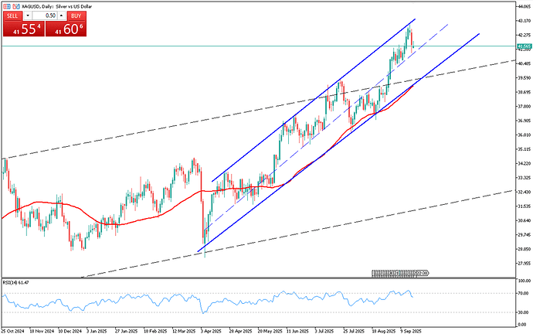Click the SELL button
533x334 pixels.
[12, 16]
